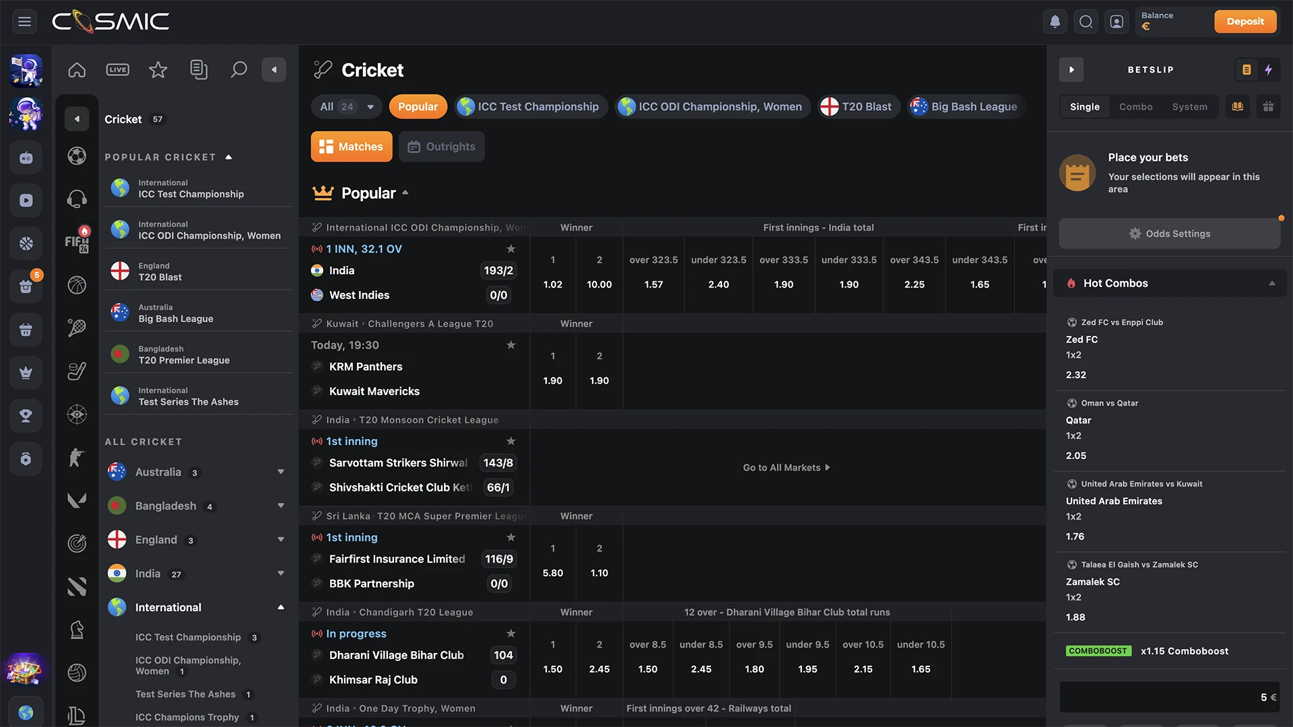The image size is (1293, 727).
Task: Click the Deposit button
Action: 1245,22
